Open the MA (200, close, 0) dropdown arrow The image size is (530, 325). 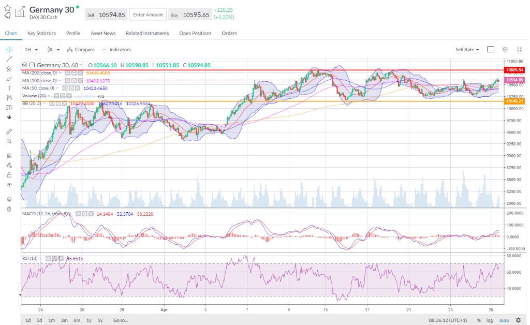pos(60,73)
